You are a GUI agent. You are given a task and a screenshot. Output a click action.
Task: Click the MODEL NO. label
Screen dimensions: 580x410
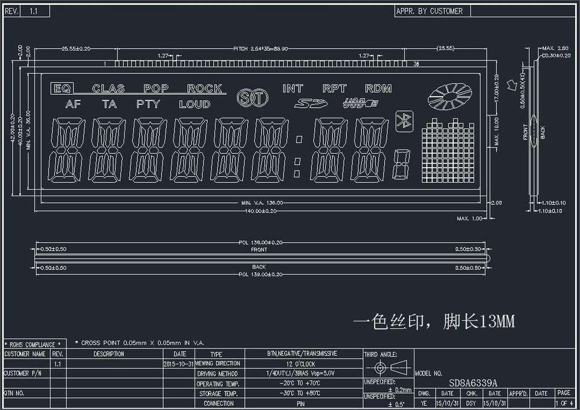(429, 373)
